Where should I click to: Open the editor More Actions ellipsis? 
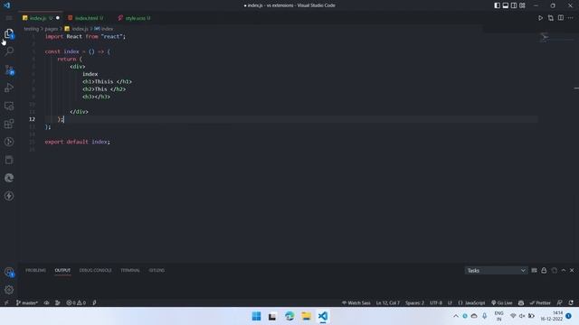pyautogui.click(x=571, y=18)
